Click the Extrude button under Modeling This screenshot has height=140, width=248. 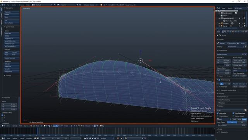(x=12, y=64)
